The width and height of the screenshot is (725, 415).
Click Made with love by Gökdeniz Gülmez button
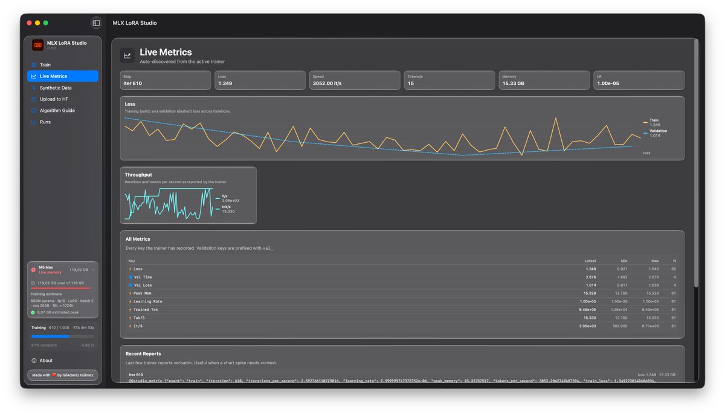(63, 375)
